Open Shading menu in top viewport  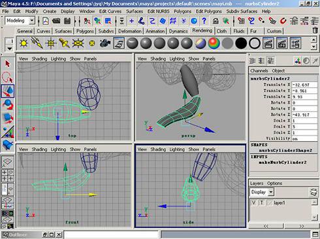tap(39, 59)
